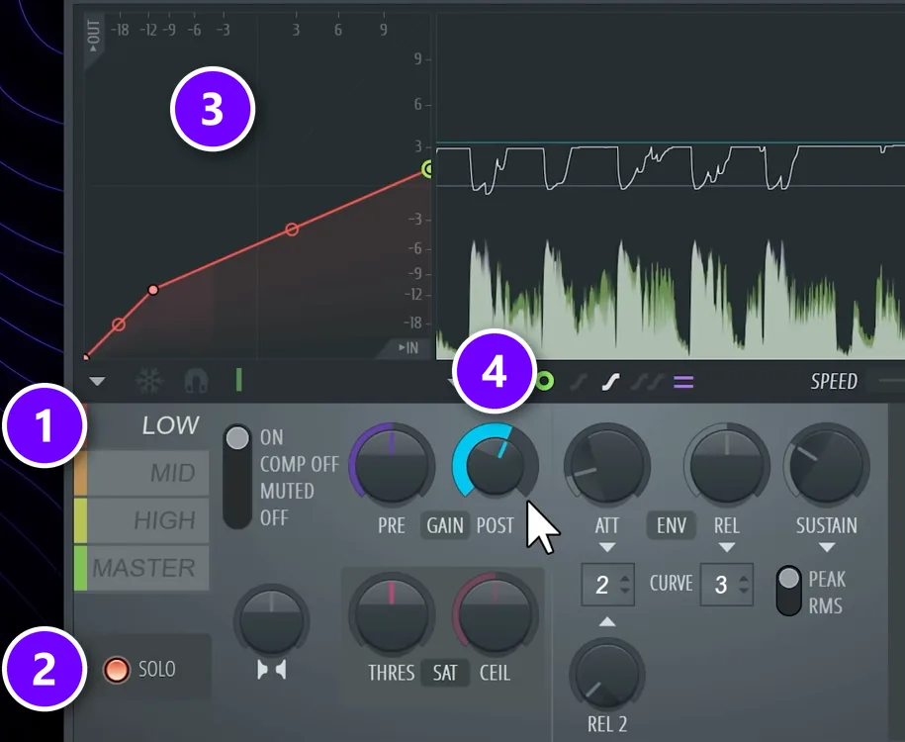Click the OUT axis label corner
The image size is (905, 742).
94,37
